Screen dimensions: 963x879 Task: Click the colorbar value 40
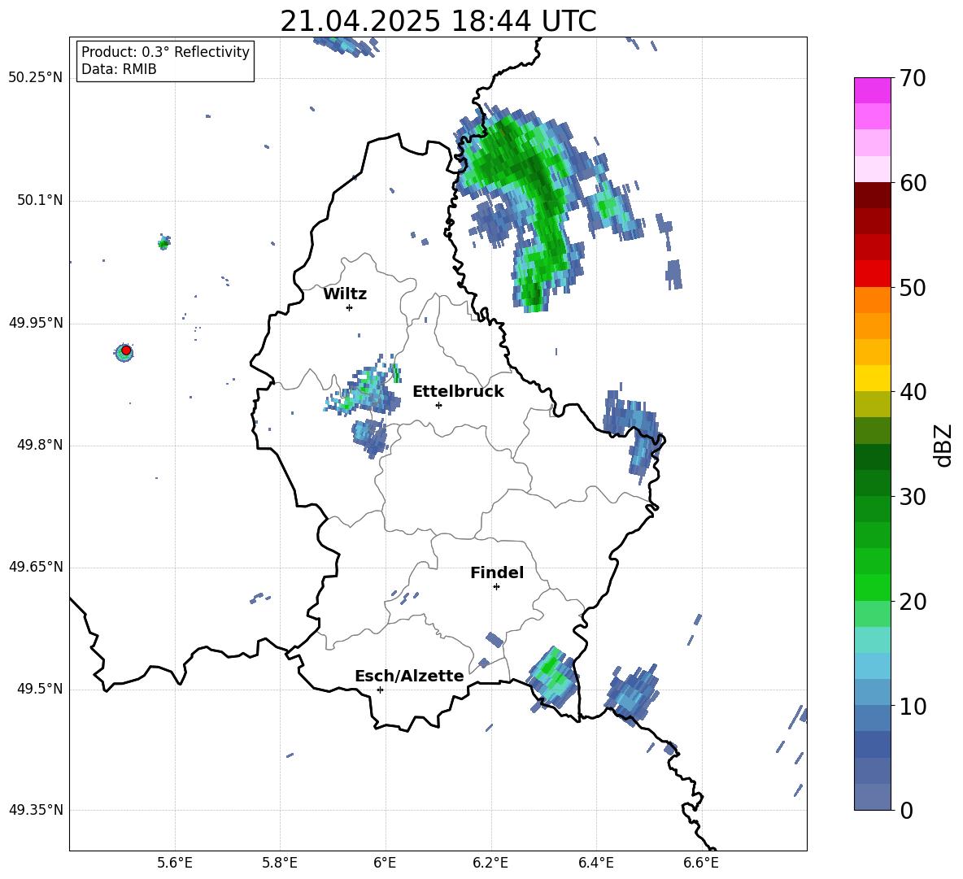(x=913, y=392)
